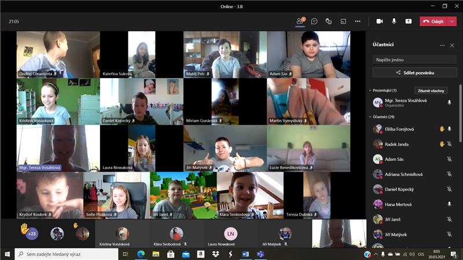This screenshot has height=260, width=463.
Task: Click muted mic icon beside Jiří Matýsek in list
Action: point(450,235)
